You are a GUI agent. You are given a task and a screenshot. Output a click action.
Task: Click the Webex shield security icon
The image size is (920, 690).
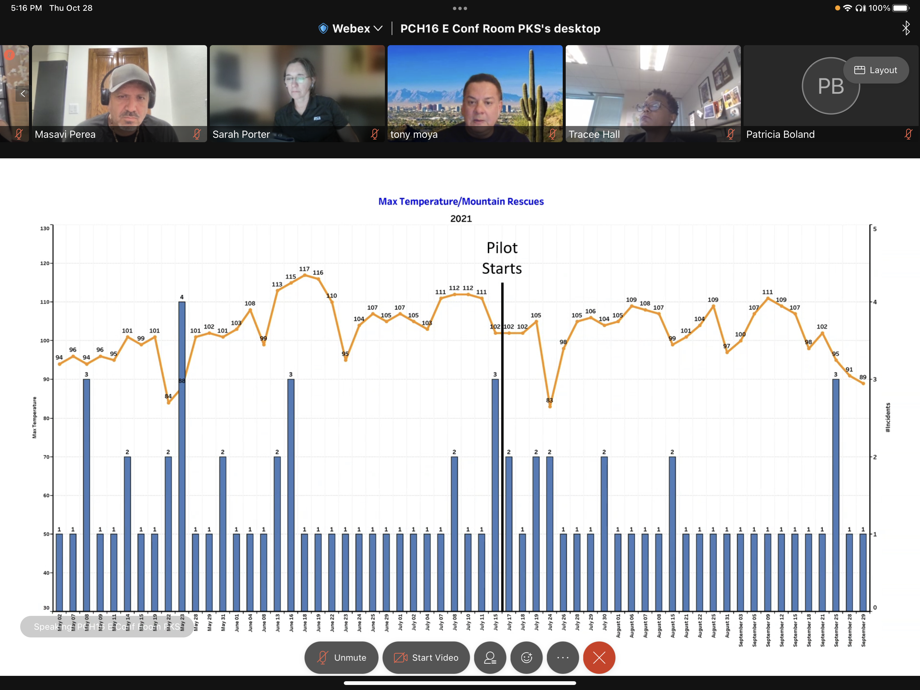(x=323, y=28)
